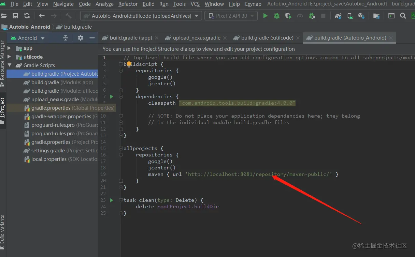This screenshot has width=415, height=257.
Task: Run the configuration with green play button
Action: coord(265,16)
